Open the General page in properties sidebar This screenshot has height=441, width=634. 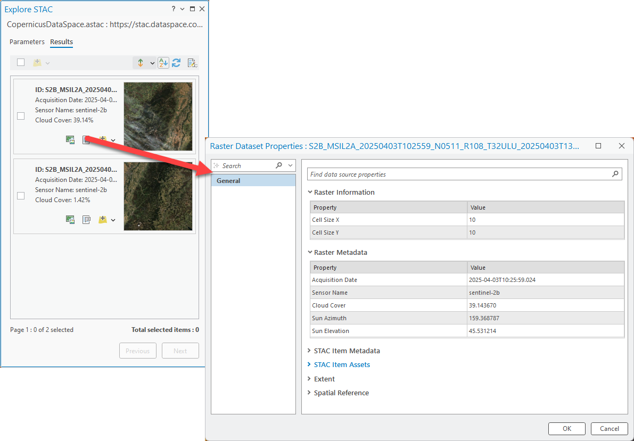tap(228, 180)
